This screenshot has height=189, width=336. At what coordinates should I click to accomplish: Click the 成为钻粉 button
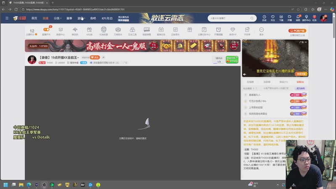[x=301, y=88]
